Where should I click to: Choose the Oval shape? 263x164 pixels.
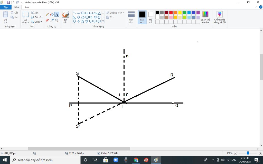click(83, 13)
